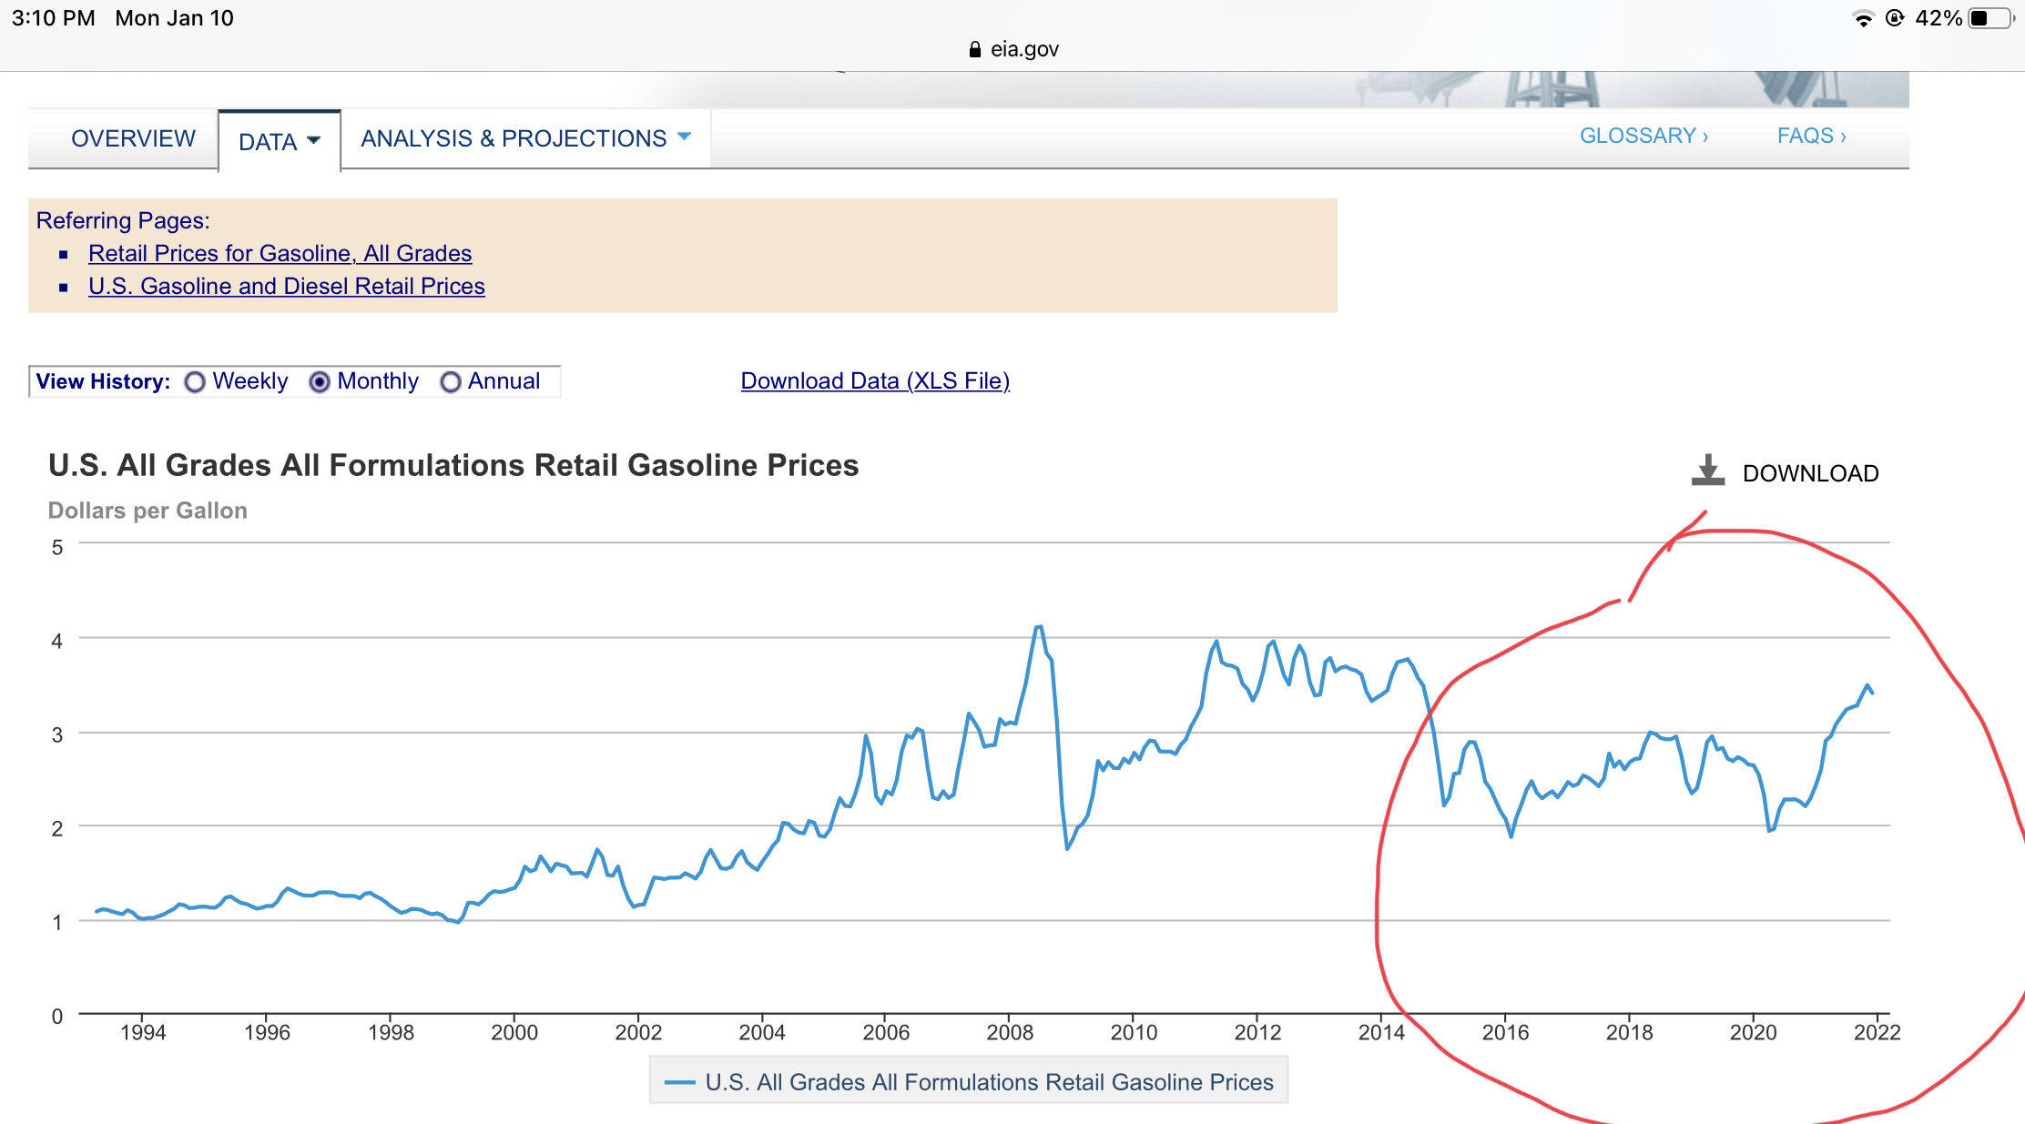Open the FAQS link
The image size is (2025, 1124).
[1810, 136]
